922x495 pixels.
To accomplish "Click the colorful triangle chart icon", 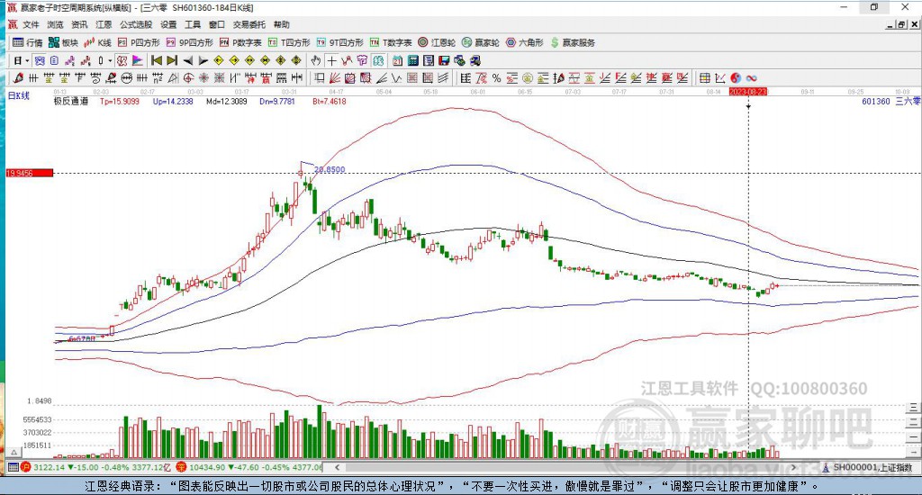I will (x=137, y=60).
